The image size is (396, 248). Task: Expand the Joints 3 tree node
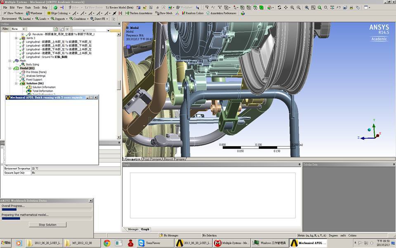pyautogui.click(x=16, y=38)
